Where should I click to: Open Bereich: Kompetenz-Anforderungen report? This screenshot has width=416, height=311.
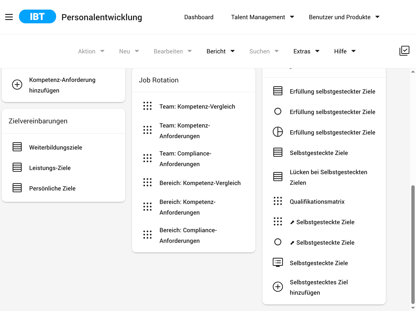coord(188,207)
